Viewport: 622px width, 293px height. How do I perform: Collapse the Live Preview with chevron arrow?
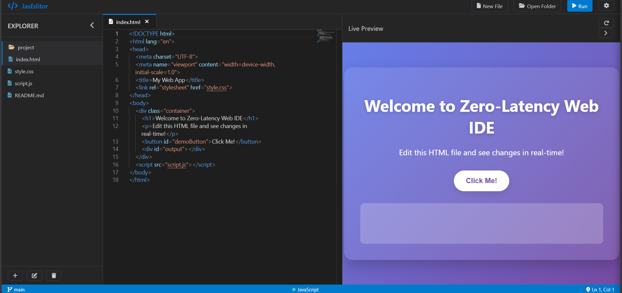pos(605,33)
